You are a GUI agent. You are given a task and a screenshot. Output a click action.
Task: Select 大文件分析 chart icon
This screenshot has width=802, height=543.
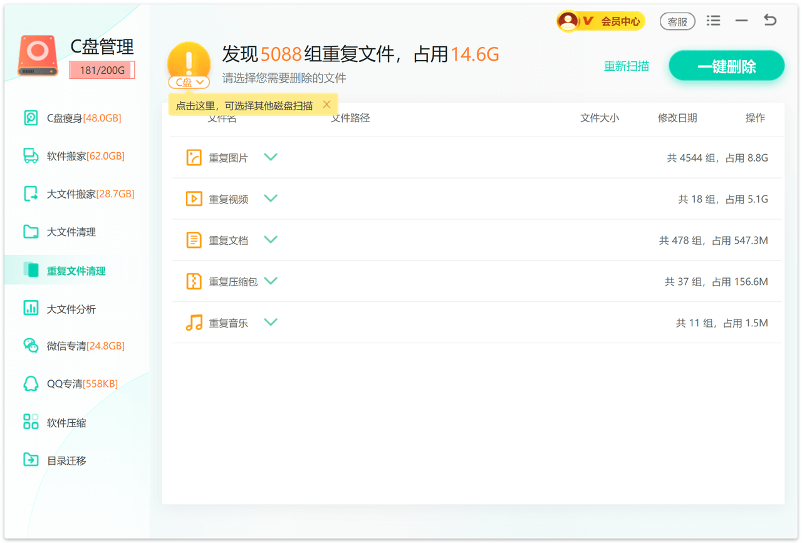[x=31, y=308]
